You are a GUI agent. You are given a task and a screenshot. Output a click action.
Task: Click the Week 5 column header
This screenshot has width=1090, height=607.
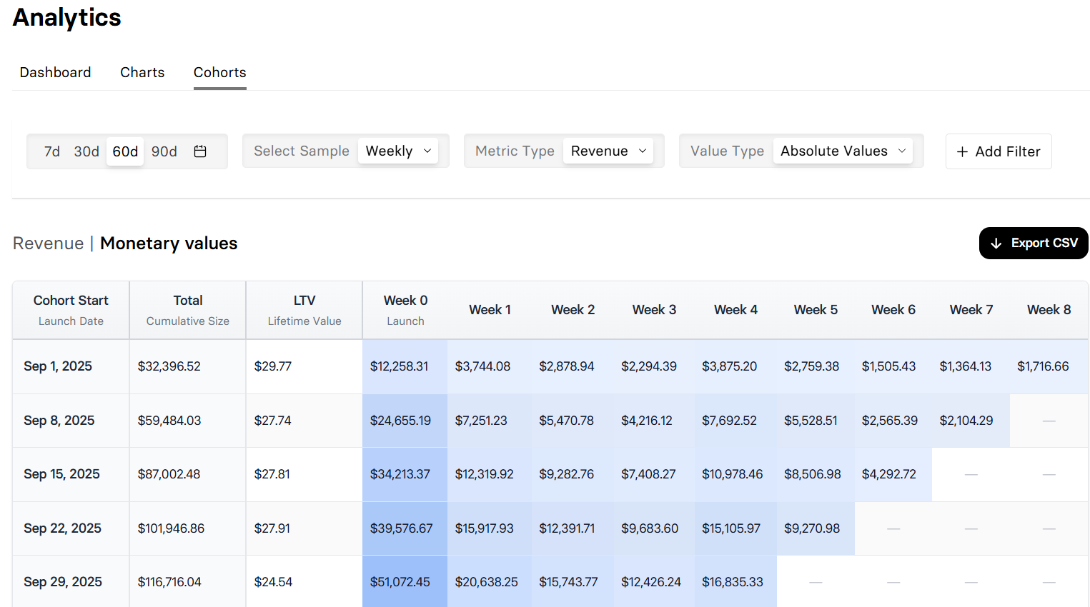[816, 310]
